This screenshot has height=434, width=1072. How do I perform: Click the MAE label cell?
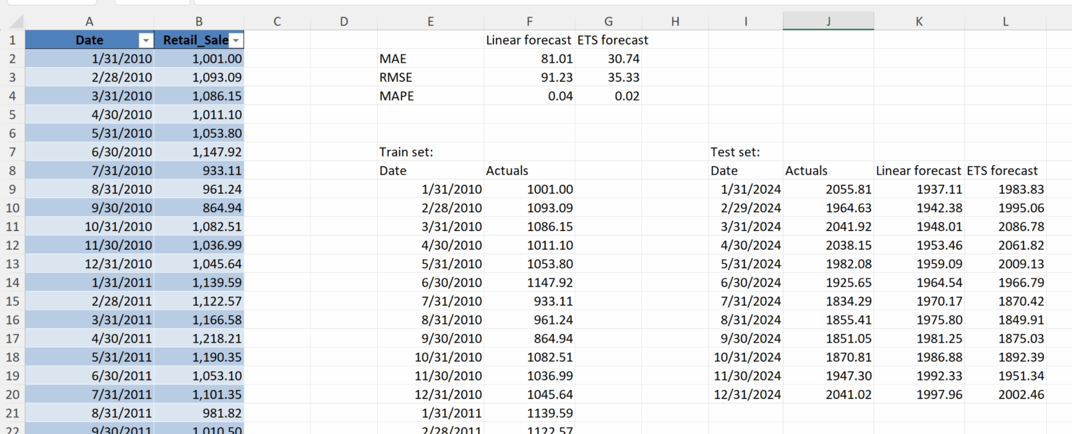pos(392,59)
